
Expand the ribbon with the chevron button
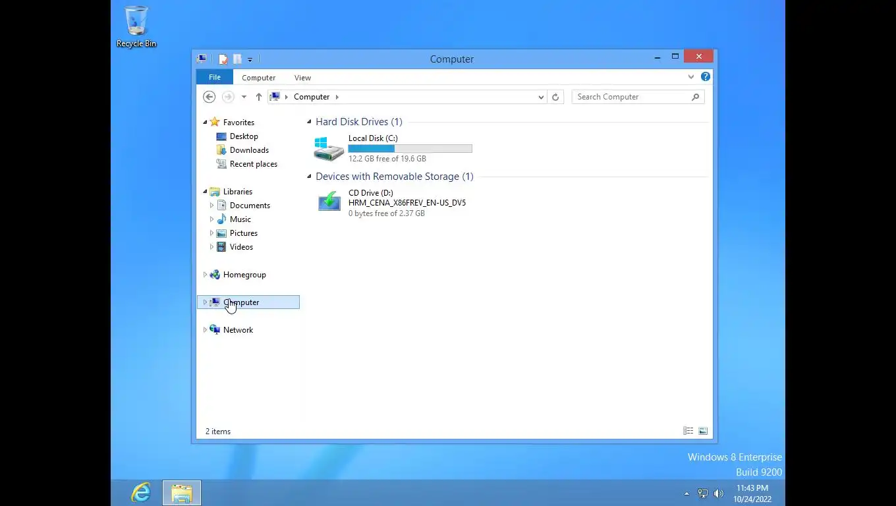691,77
